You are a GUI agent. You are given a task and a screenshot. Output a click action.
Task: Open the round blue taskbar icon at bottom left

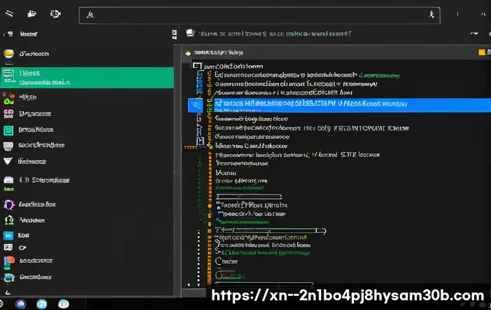point(20,303)
